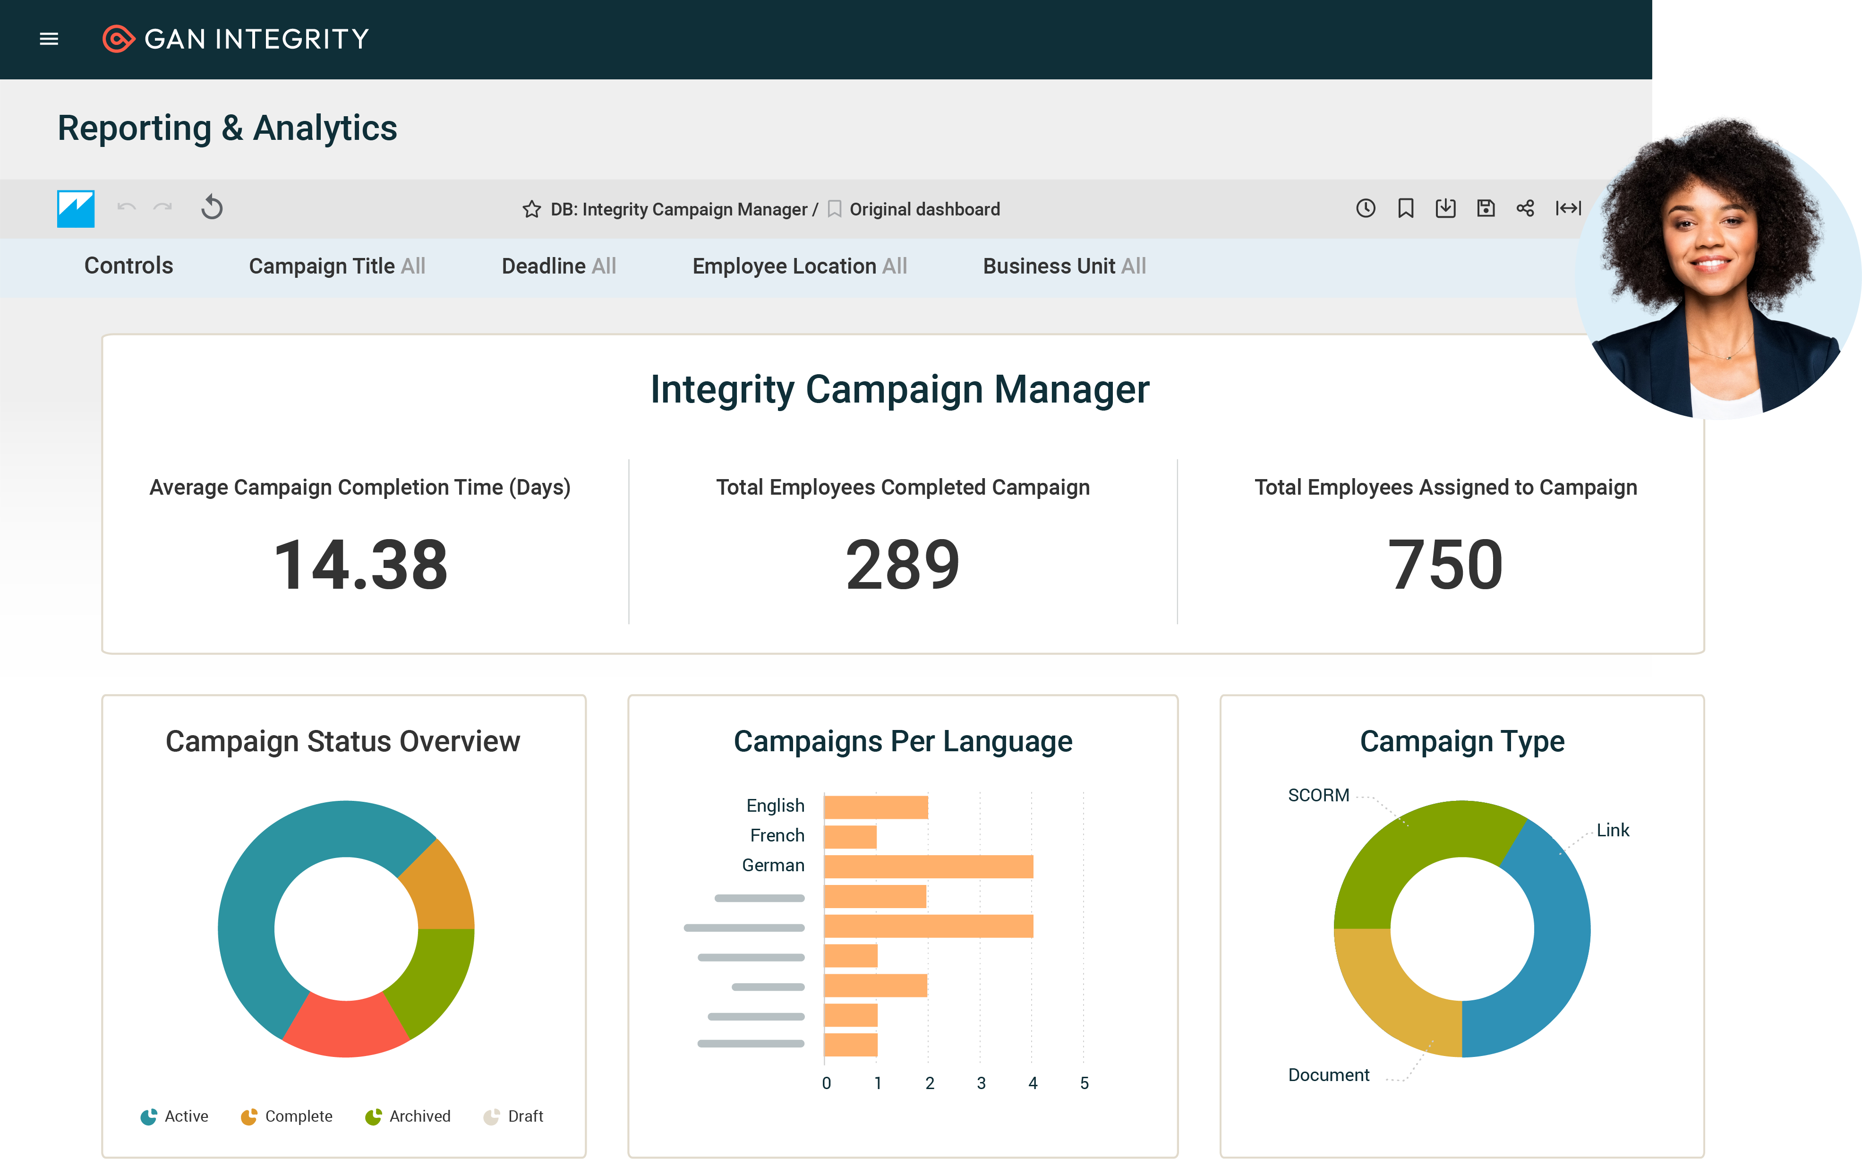Click the woman's circular profile photo

[1718, 268]
